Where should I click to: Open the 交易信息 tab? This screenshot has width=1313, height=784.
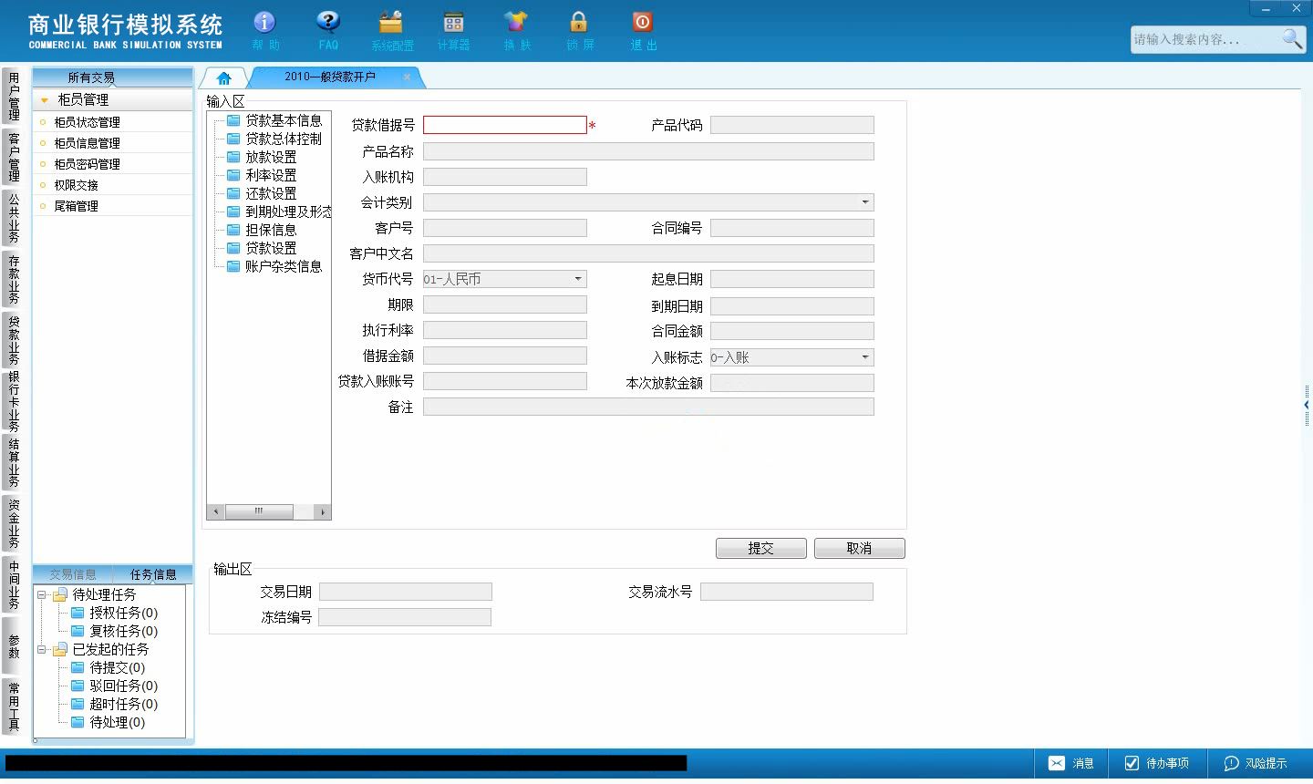click(73, 574)
